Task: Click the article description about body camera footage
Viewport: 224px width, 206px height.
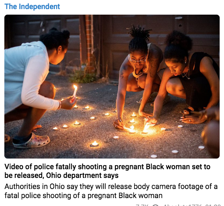Action: click(x=111, y=191)
